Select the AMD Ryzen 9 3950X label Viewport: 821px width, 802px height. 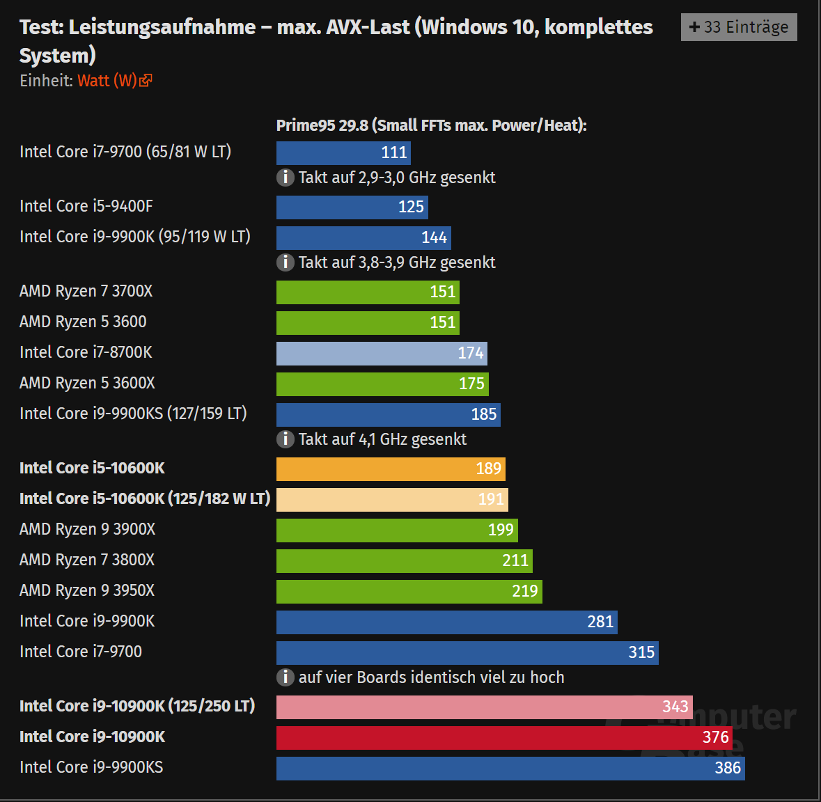[x=86, y=590]
